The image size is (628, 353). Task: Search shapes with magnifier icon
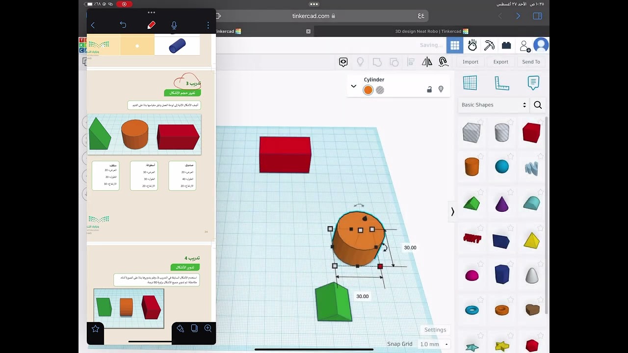coord(538,105)
